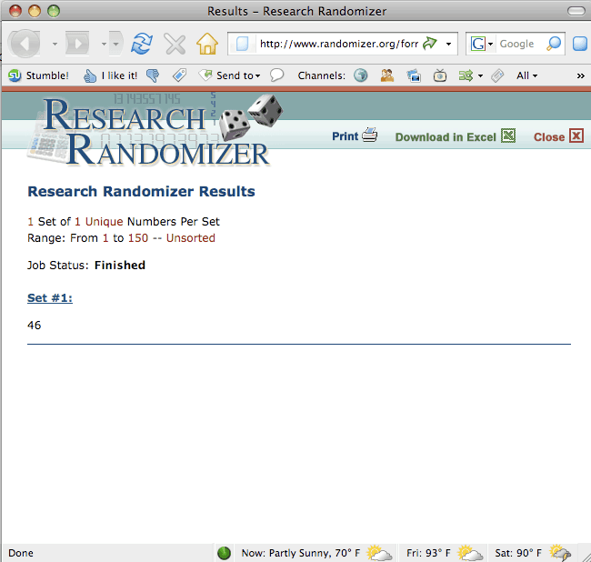Open the Send to dropdown
Screen dimensions: 591x562
click(229, 75)
